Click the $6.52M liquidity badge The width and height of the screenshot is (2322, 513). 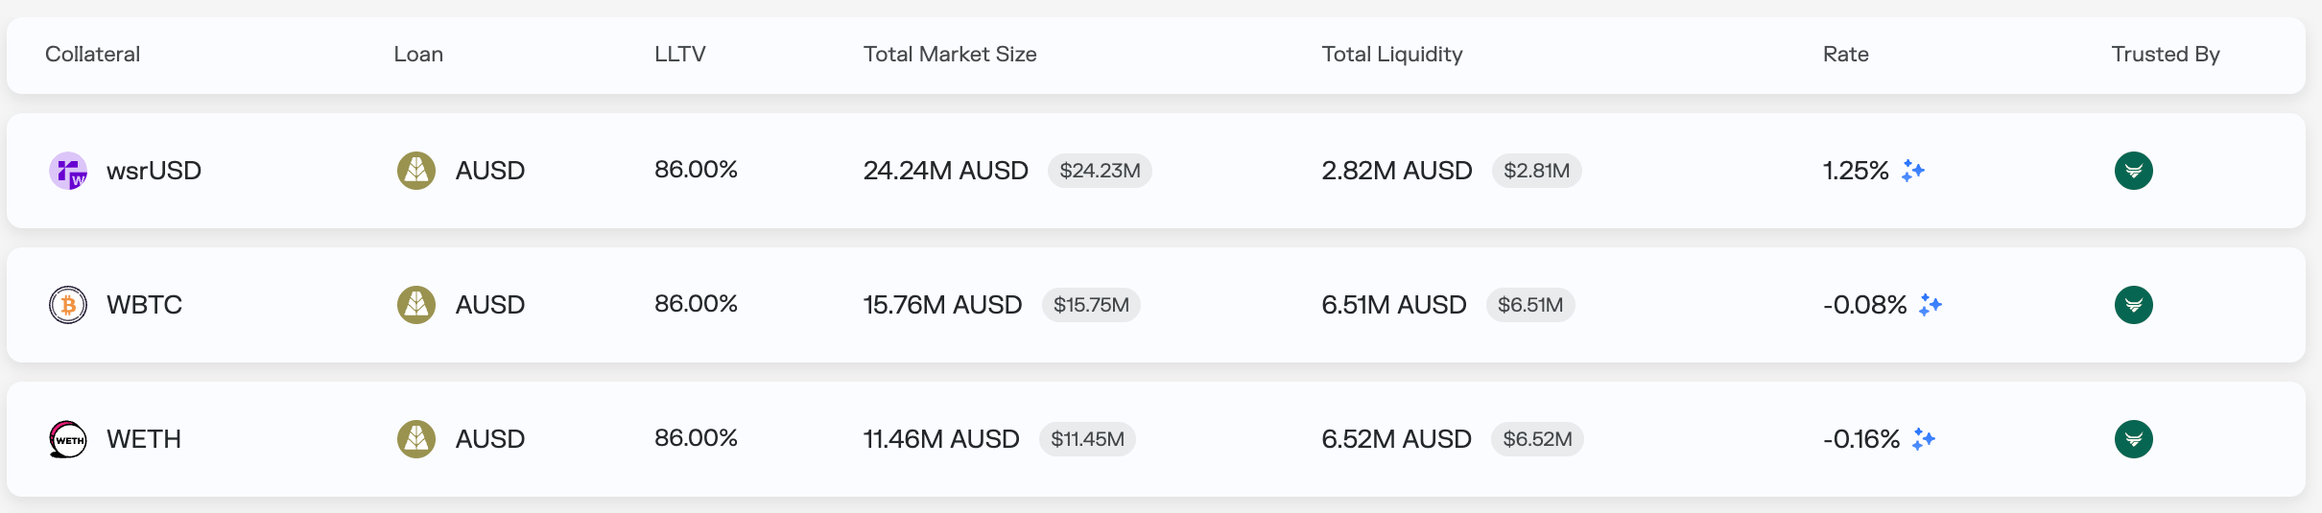[1537, 439]
